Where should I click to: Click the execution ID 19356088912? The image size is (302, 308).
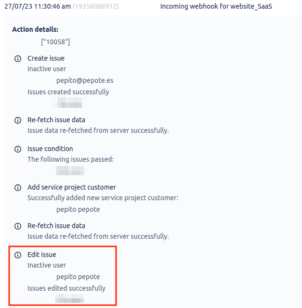(x=95, y=6)
